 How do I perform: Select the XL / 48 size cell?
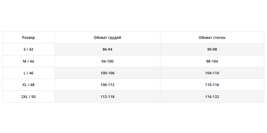click(28, 85)
